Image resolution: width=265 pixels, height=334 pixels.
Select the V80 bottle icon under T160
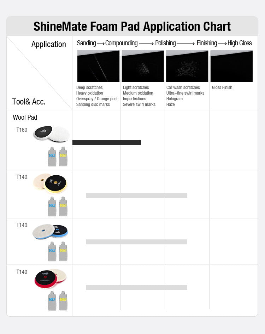(63, 156)
